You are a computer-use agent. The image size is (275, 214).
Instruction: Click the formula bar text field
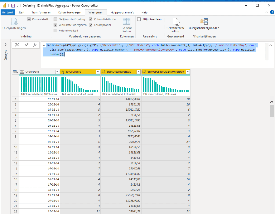point(153,55)
